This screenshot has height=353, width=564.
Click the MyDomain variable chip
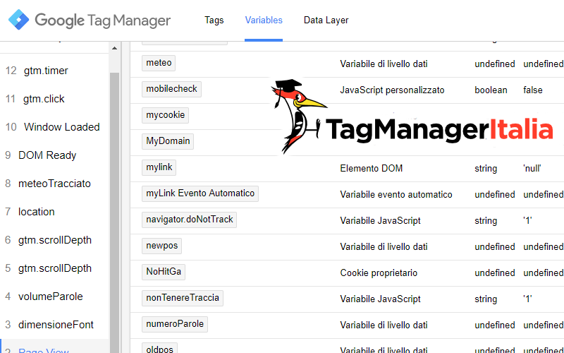click(168, 141)
